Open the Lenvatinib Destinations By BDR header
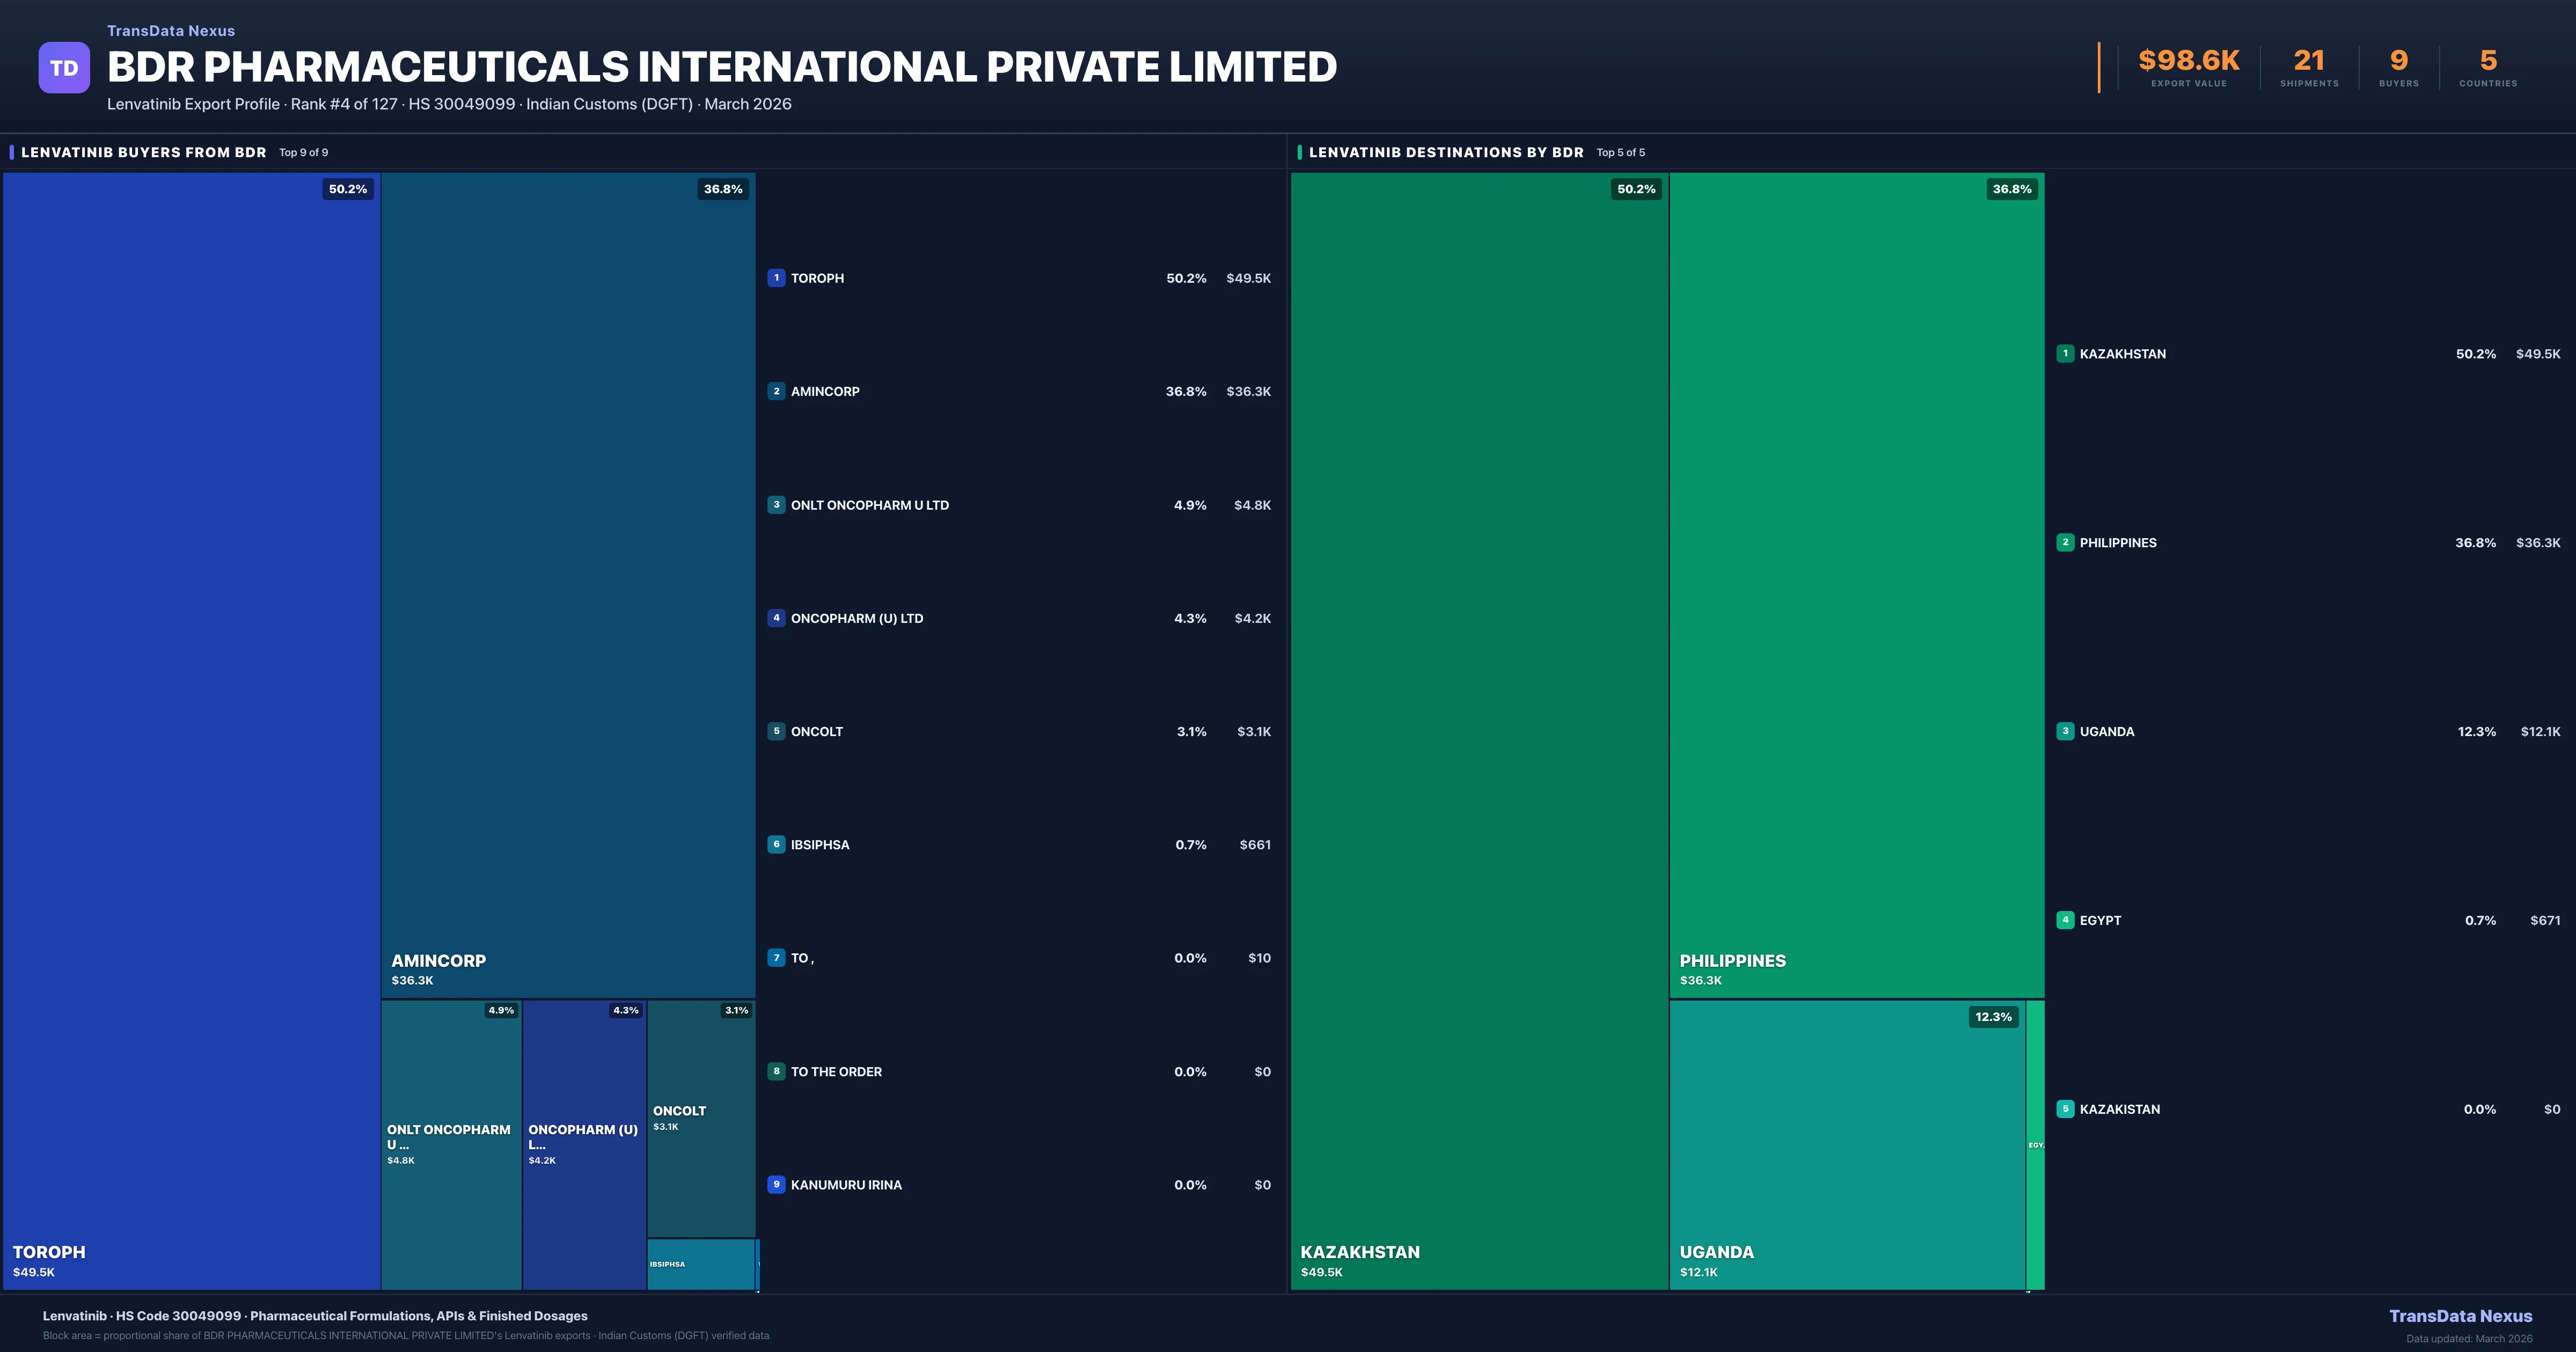The width and height of the screenshot is (2576, 1352). pyautogui.click(x=1446, y=152)
